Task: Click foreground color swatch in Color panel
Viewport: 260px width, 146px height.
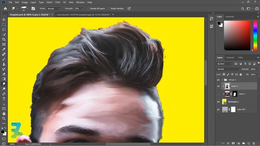Action: pyautogui.click(x=219, y=23)
